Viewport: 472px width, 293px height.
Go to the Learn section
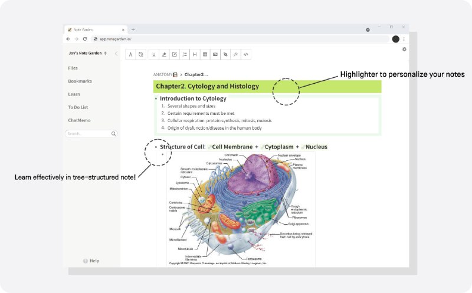pyautogui.click(x=74, y=94)
